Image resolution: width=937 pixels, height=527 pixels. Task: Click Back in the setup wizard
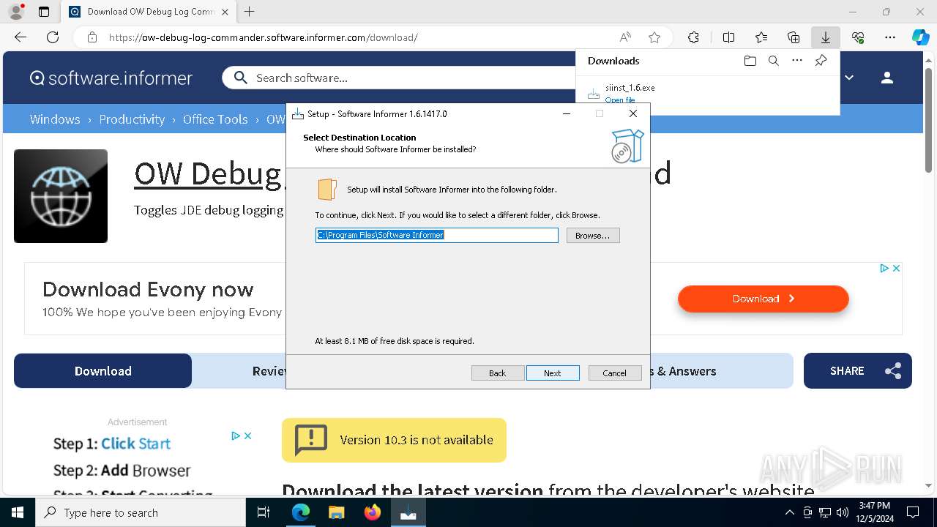[x=498, y=373]
